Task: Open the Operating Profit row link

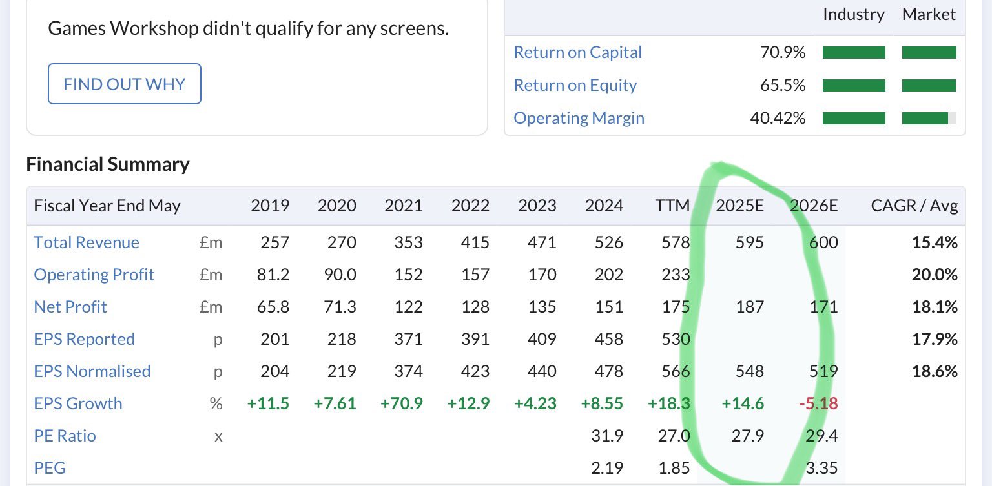Action: point(94,275)
